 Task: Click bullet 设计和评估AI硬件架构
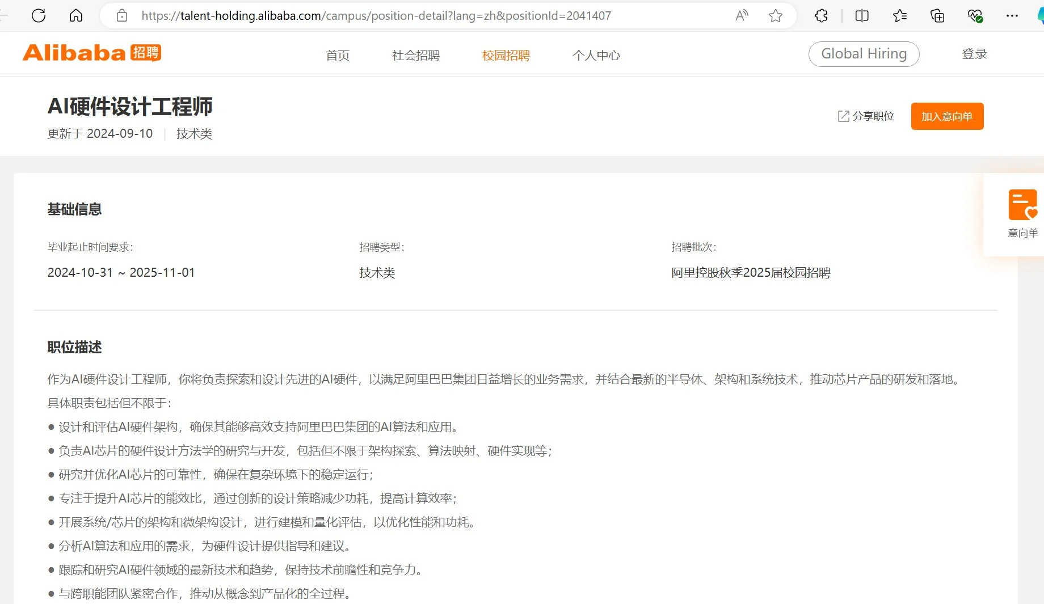pos(253,427)
